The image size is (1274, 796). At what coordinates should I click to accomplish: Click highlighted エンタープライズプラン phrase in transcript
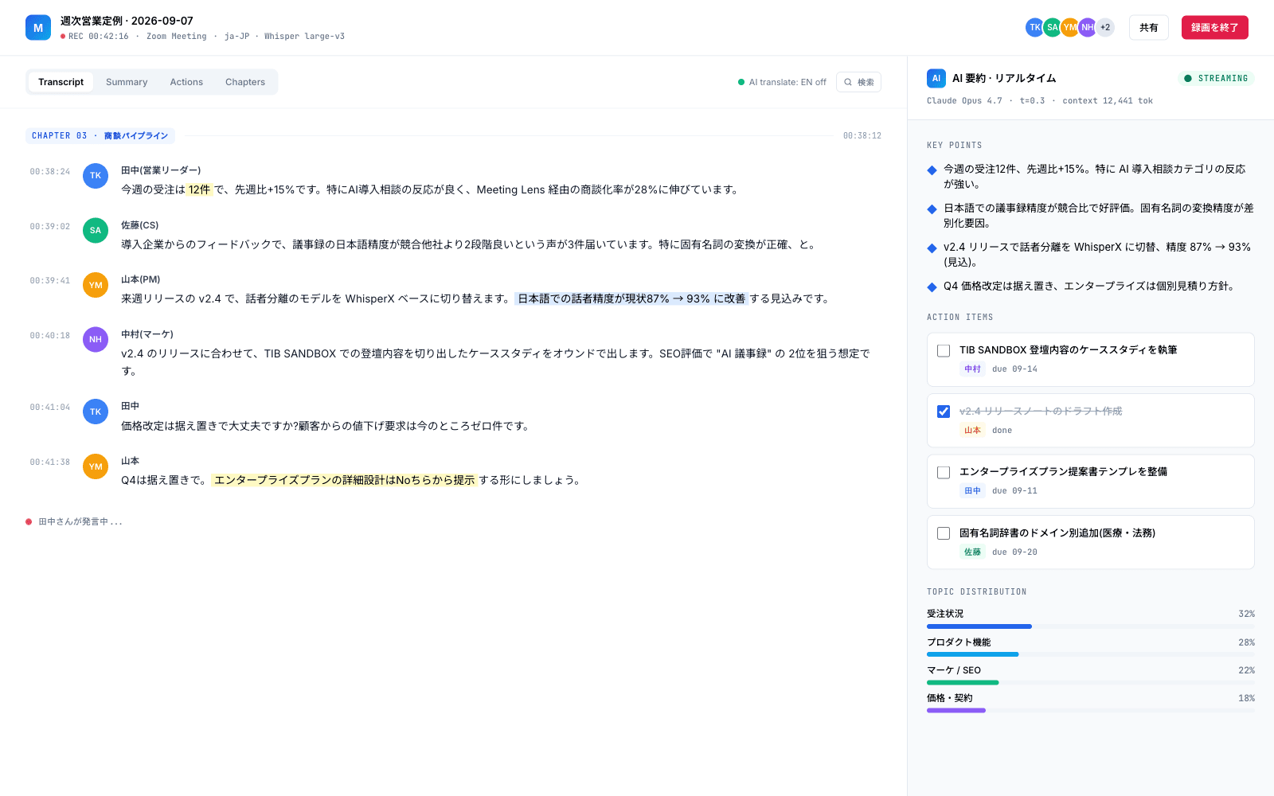pyautogui.click(x=344, y=480)
